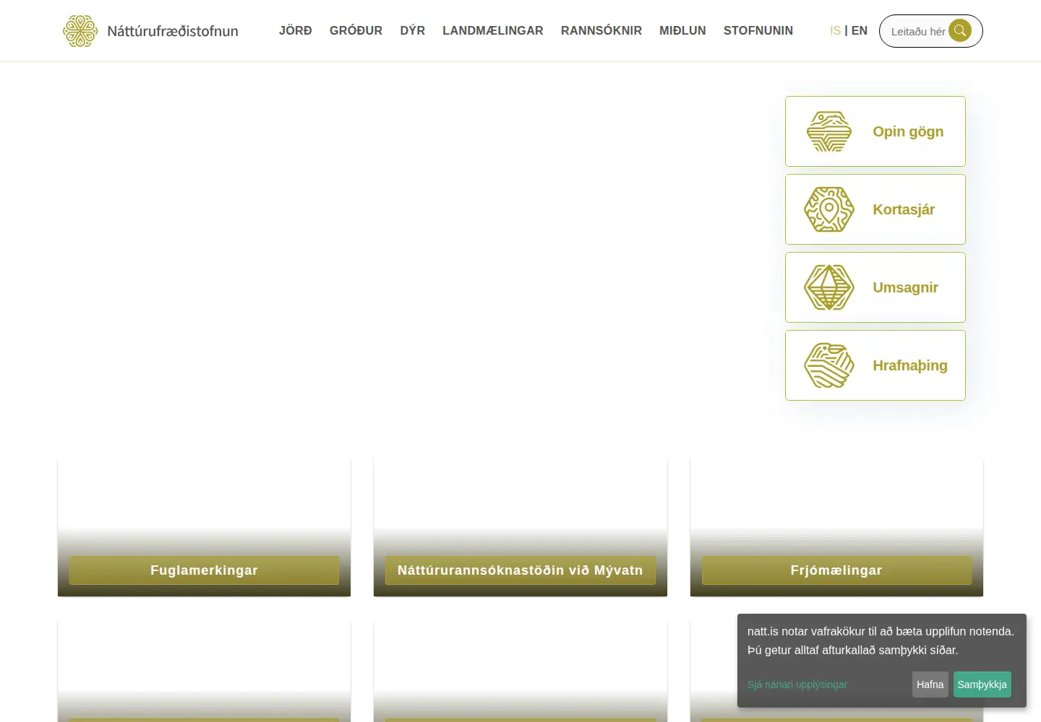Open the LANDMÆLINGAR menu
This screenshot has width=1041, height=722.
493,30
